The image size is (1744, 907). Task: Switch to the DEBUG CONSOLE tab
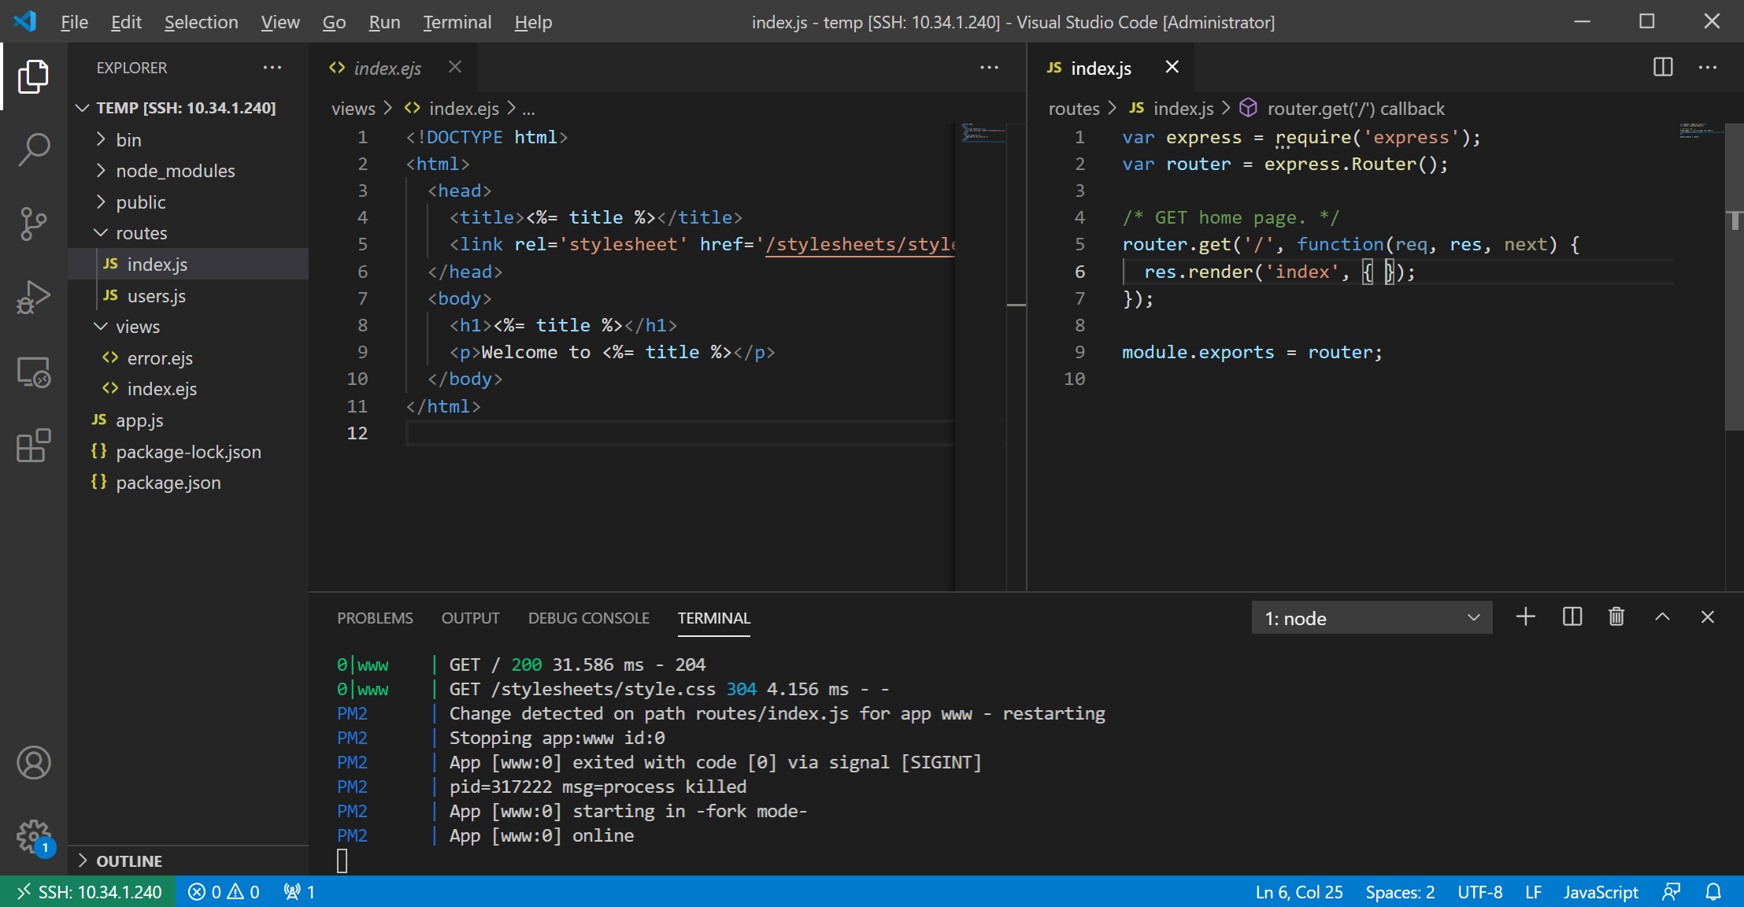588,618
